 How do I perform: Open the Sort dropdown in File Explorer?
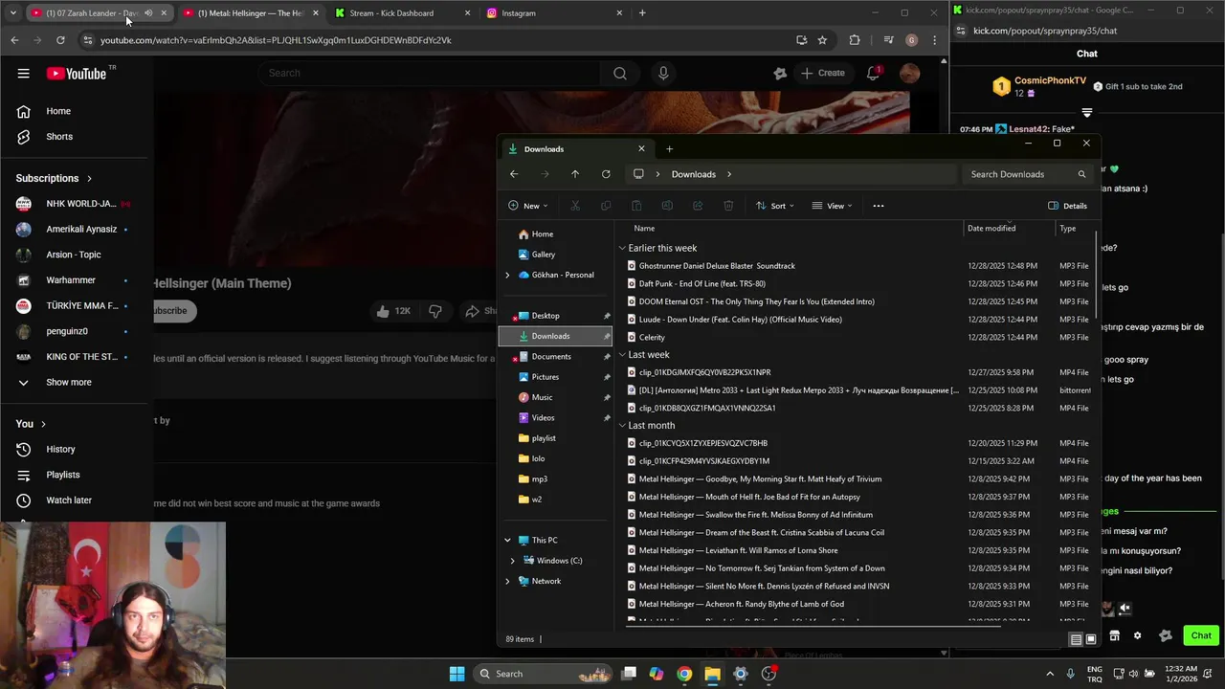774,206
